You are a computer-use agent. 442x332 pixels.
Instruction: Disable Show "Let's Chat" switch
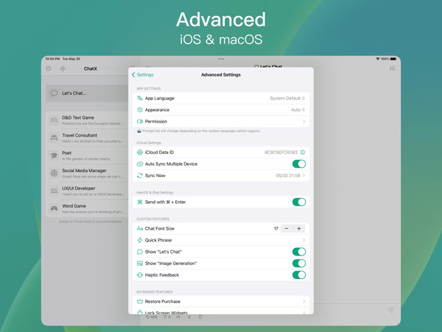299,252
